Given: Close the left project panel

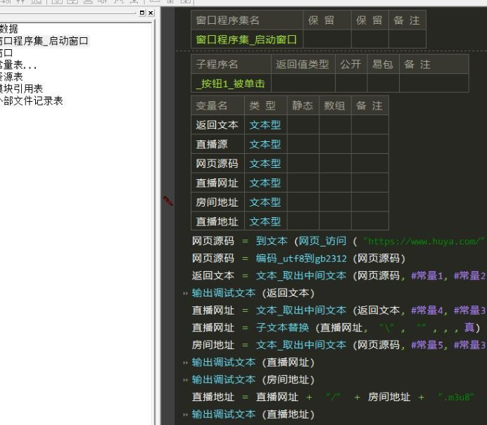Looking at the screenshot, I should coord(149,13).
